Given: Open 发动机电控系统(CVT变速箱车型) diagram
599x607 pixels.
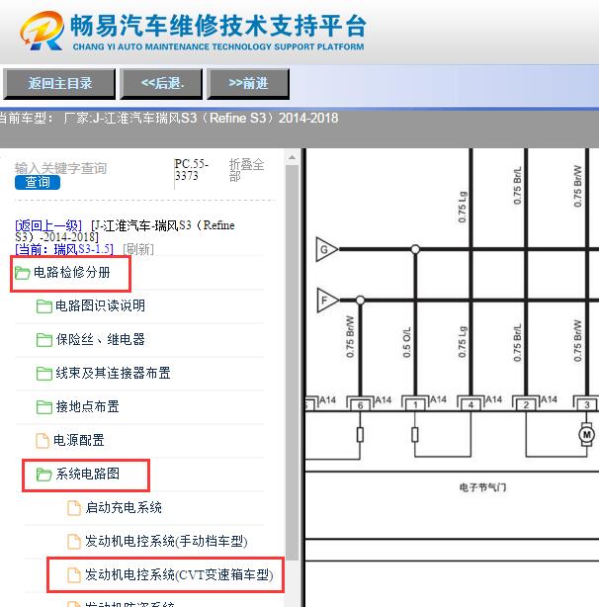Looking at the screenshot, I should [179, 574].
